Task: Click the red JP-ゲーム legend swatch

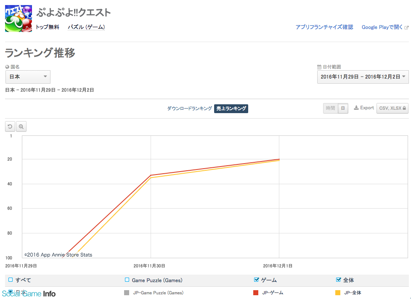Action: (x=256, y=293)
